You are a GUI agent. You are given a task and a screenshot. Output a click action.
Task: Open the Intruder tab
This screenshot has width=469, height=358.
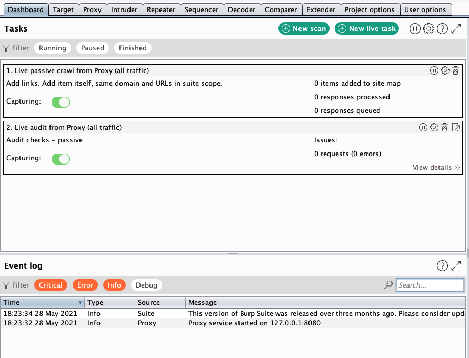[x=124, y=9]
